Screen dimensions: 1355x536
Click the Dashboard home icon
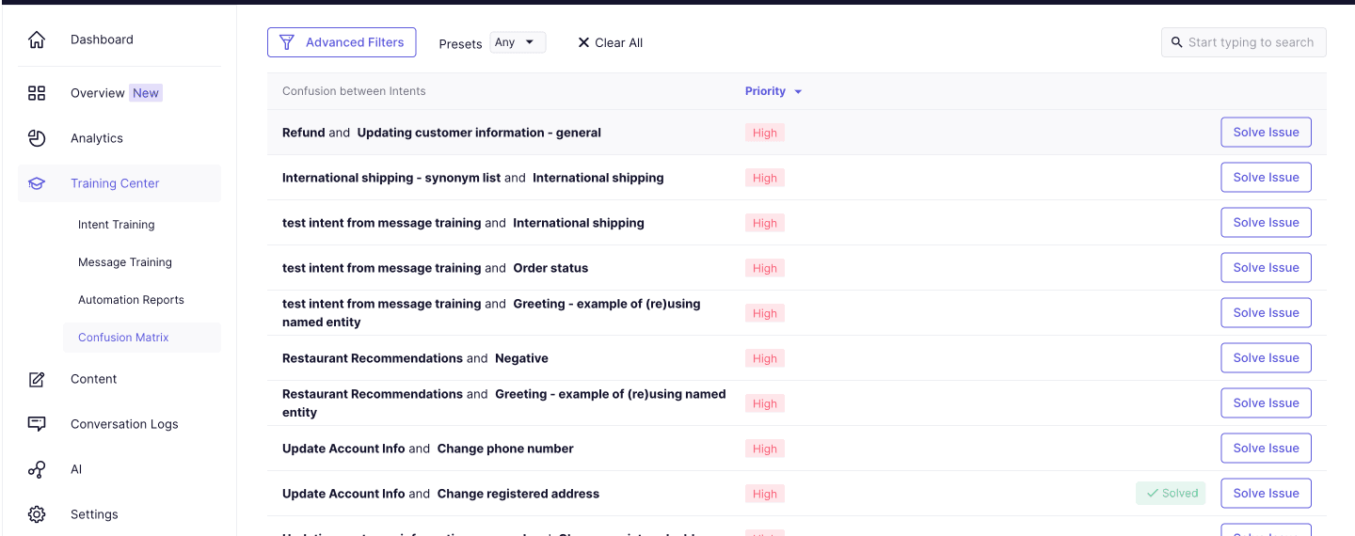(x=37, y=39)
